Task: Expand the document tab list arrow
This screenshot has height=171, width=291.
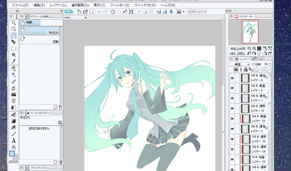Action: tap(223, 18)
